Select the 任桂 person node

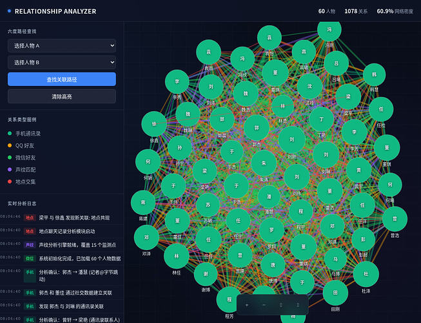[x=381, y=109]
